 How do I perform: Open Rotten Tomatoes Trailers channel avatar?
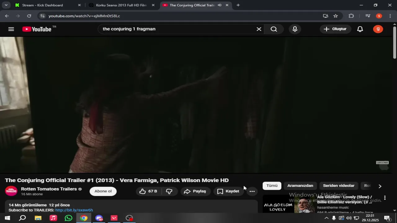11,191
